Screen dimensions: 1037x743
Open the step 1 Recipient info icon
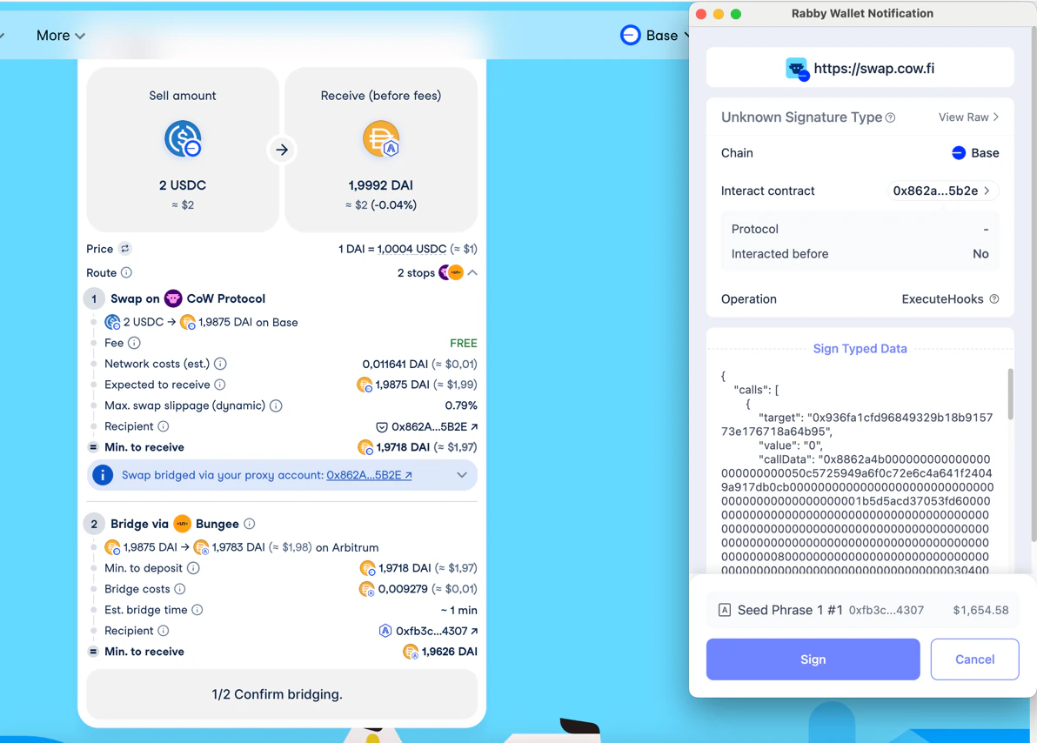[x=164, y=426]
